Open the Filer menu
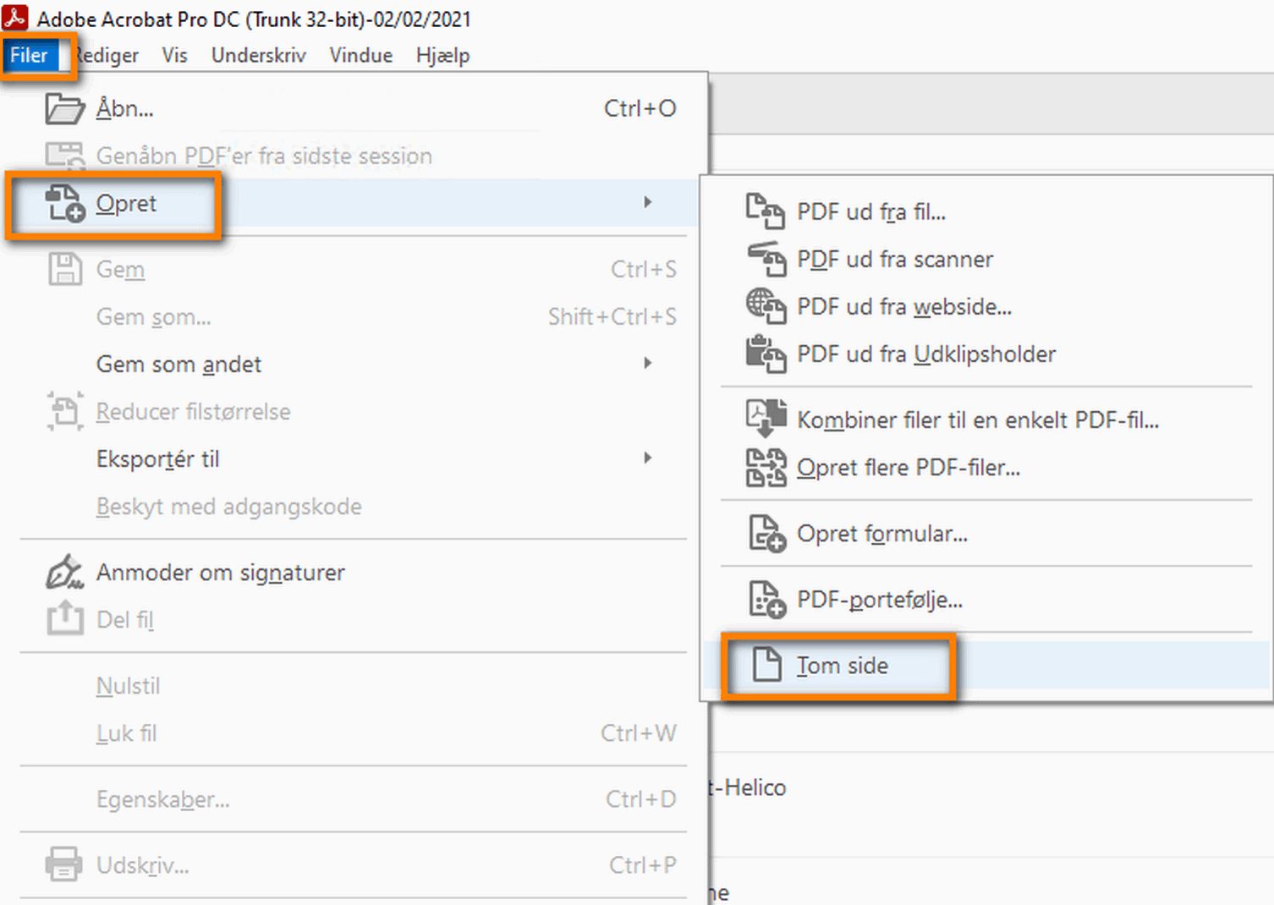1274x905 pixels. (29, 56)
